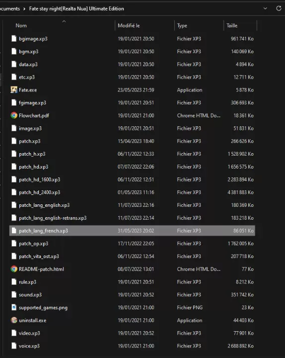Click the uninstall.exe installer icon
The image size is (285, 358).
[x=14, y=320]
